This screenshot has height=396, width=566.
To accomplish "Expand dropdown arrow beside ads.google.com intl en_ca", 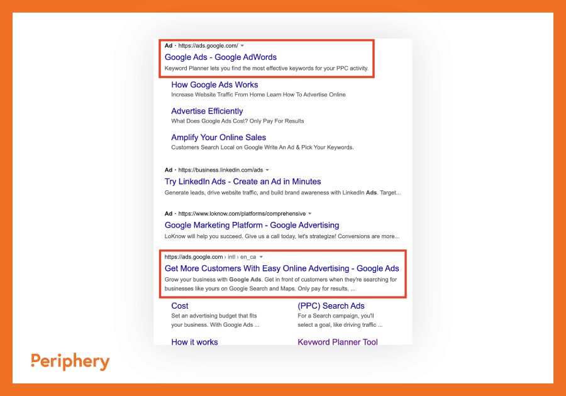I will [x=261, y=257].
